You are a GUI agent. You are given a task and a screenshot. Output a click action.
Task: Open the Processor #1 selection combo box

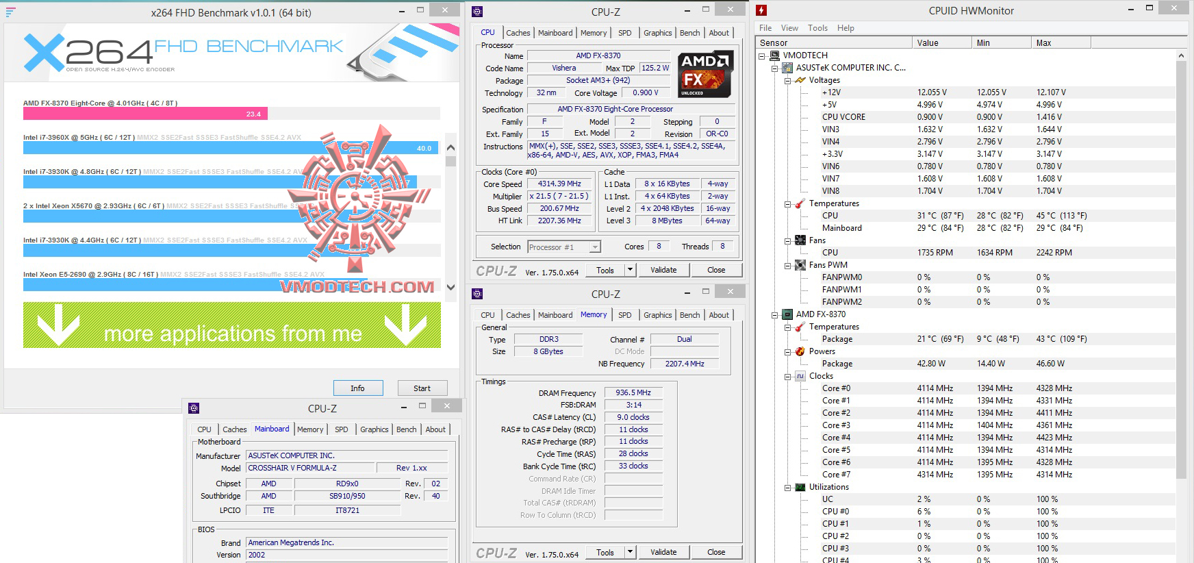click(564, 247)
